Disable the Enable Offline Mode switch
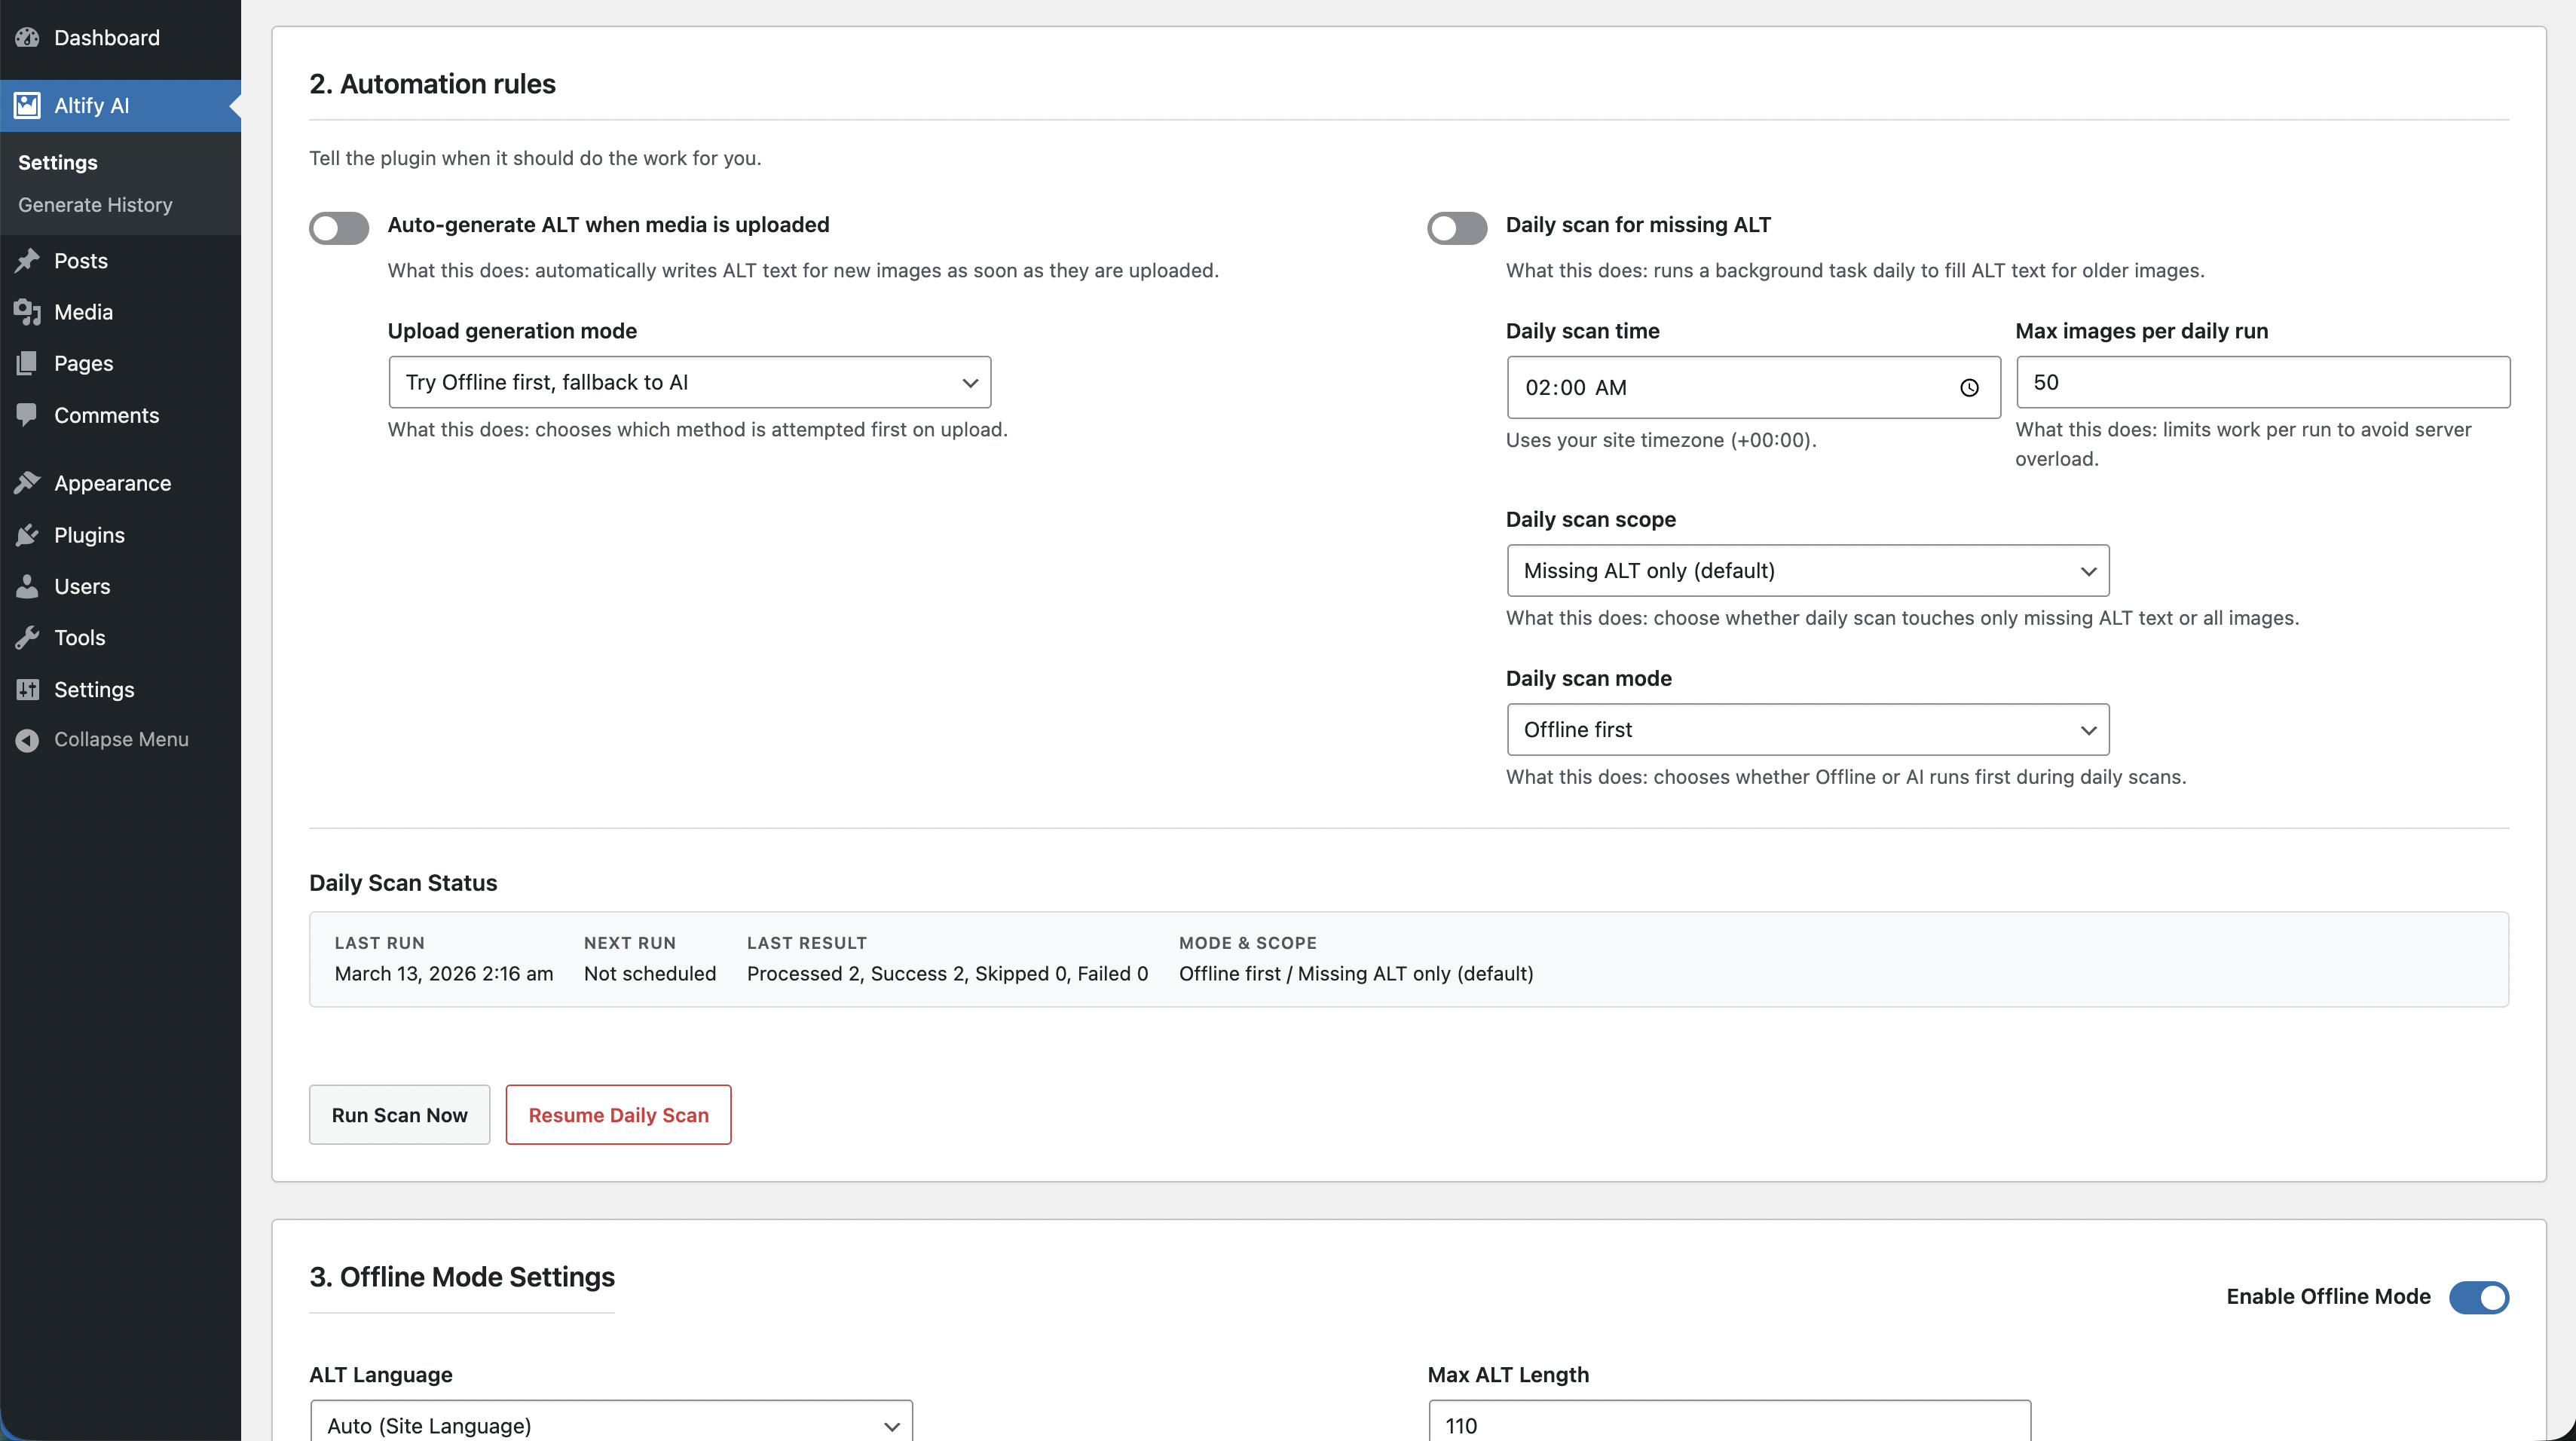The width and height of the screenshot is (2576, 1441). coord(2478,1297)
